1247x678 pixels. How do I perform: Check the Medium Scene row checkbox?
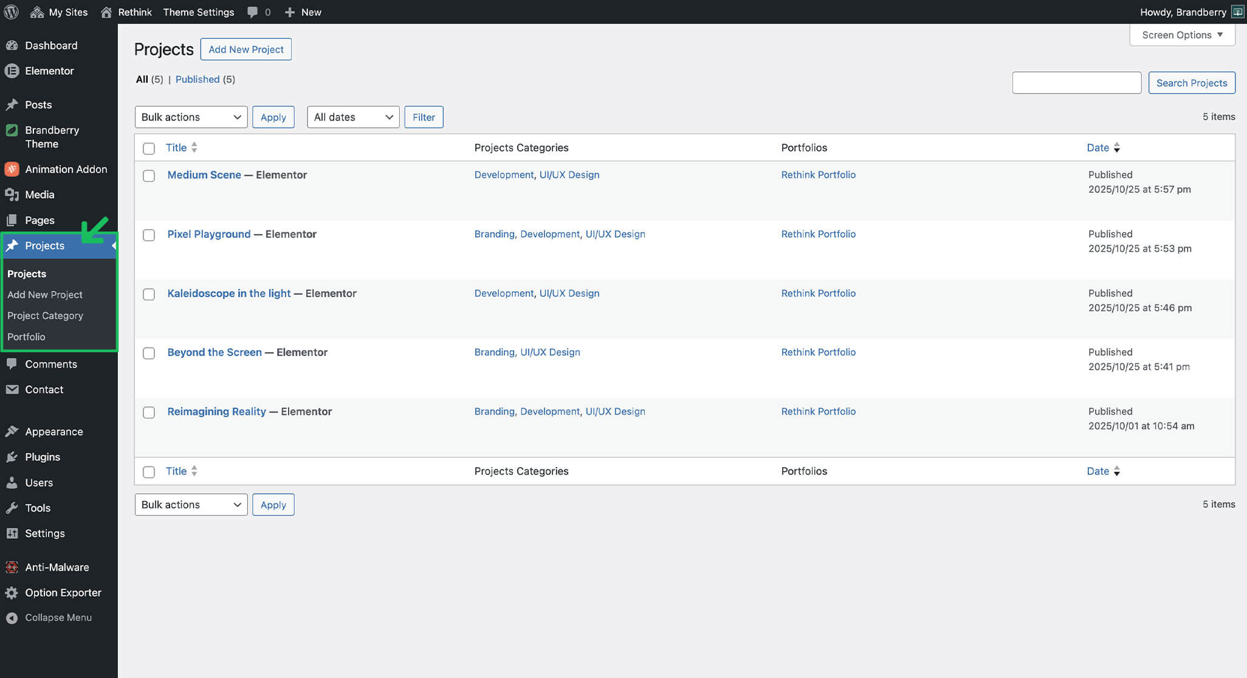tap(149, 176)
